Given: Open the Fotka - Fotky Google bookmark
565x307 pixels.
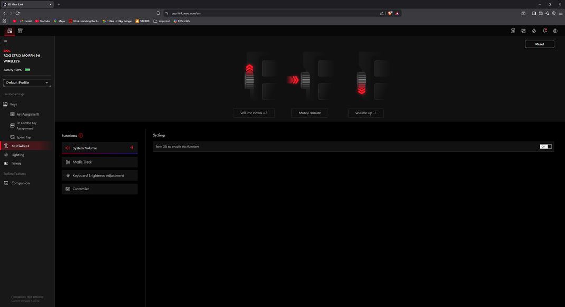Looking at the screenshot, I should click(x=117, y=21).
